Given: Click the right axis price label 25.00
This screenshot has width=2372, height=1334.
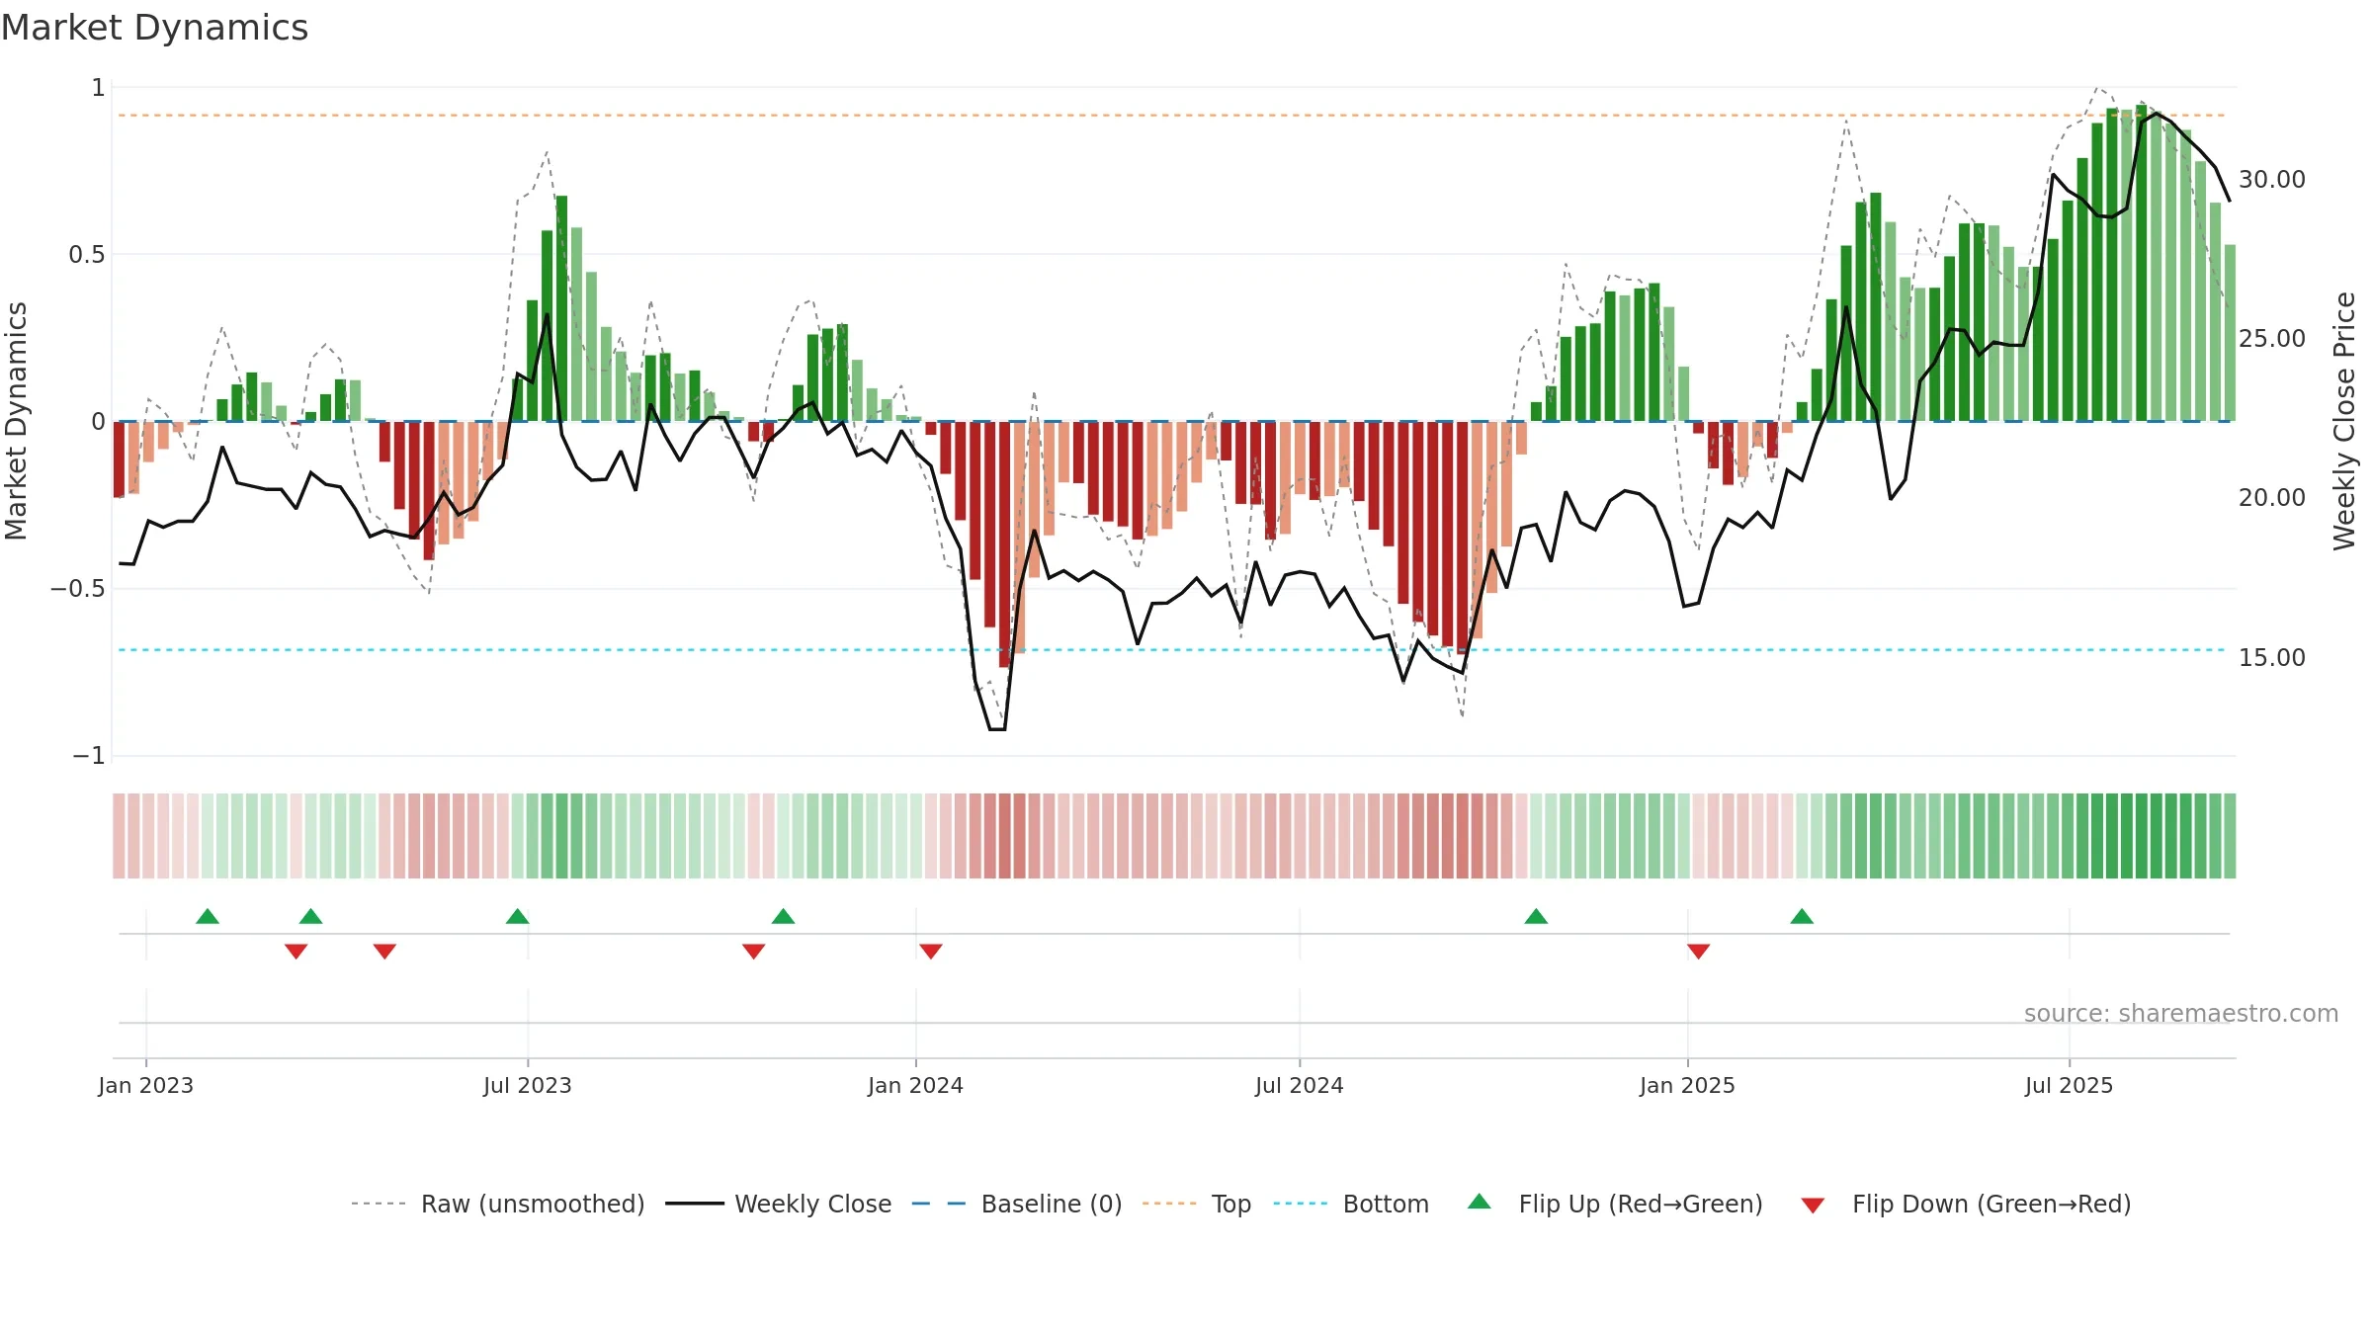Looking at the screenshot, I should (2272, 339).
